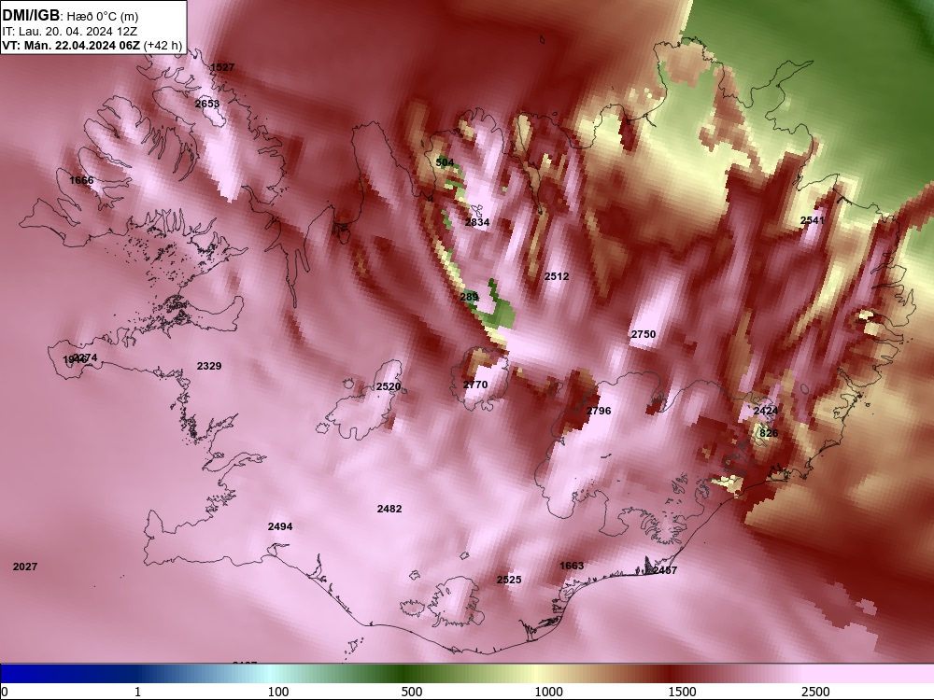Screen dimensions: 934x700
Task: Click the 289 value label on the map
Action: 470,297
